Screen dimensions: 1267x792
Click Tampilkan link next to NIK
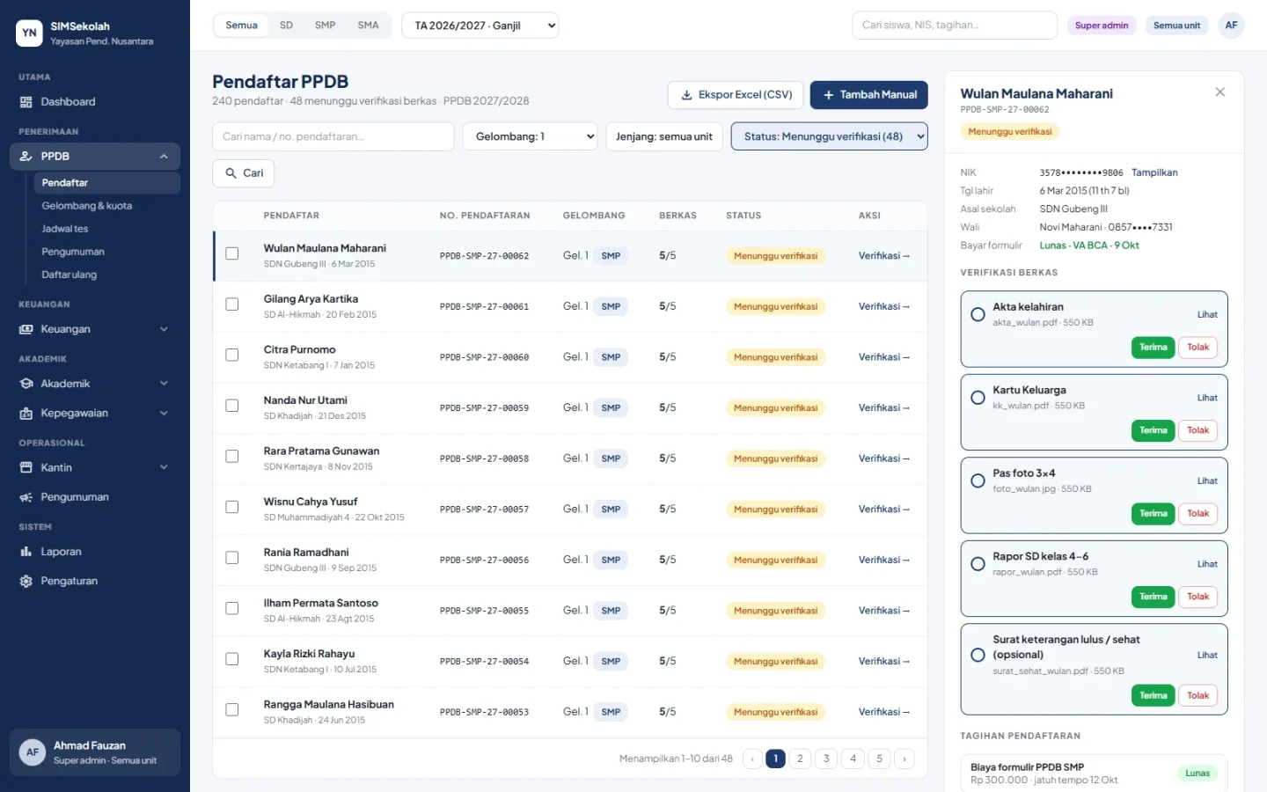tap(1154, 172)
